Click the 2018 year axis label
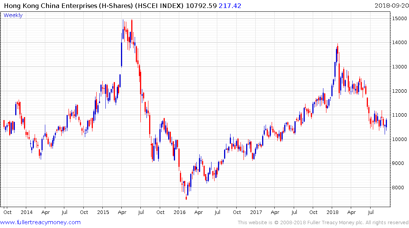Image resolution: width=409 pixels, height=228 pixels. tap(332, 212)
